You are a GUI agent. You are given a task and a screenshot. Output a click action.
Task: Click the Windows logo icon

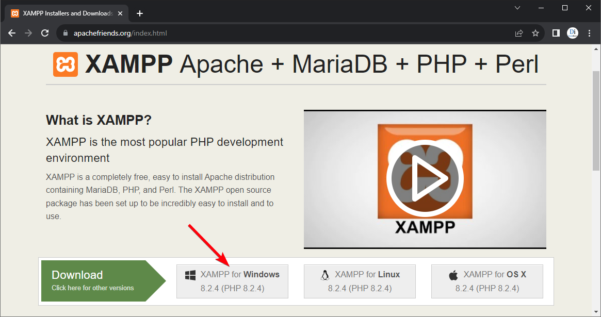[190, 275]
